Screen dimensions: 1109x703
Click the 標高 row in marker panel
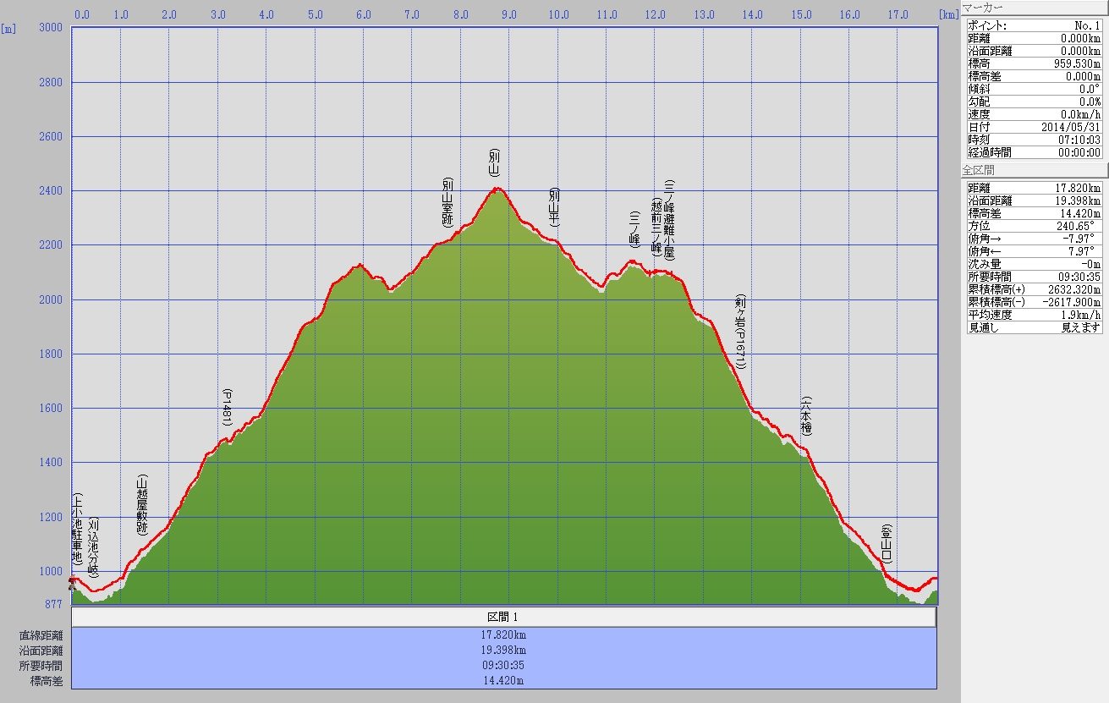[1035, 63]
